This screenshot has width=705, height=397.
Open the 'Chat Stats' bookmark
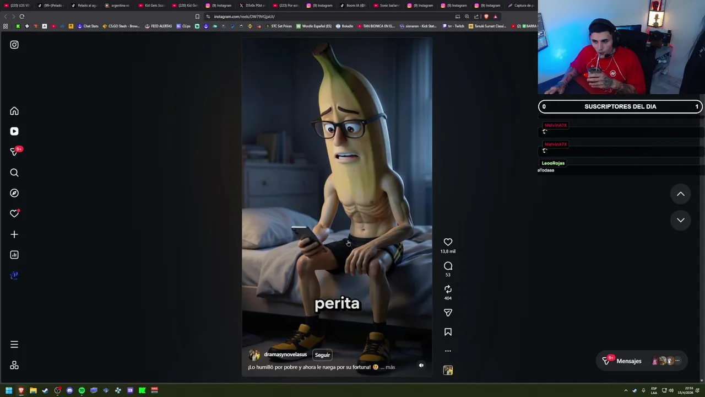pyautogui.click(x=88, y=26)
